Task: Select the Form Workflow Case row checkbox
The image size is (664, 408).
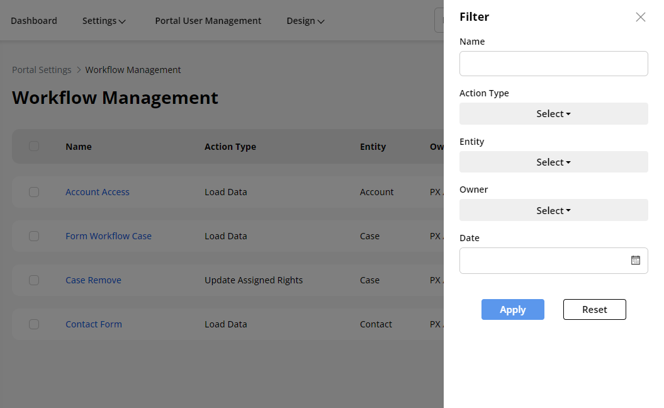Action: coord(34,236)
